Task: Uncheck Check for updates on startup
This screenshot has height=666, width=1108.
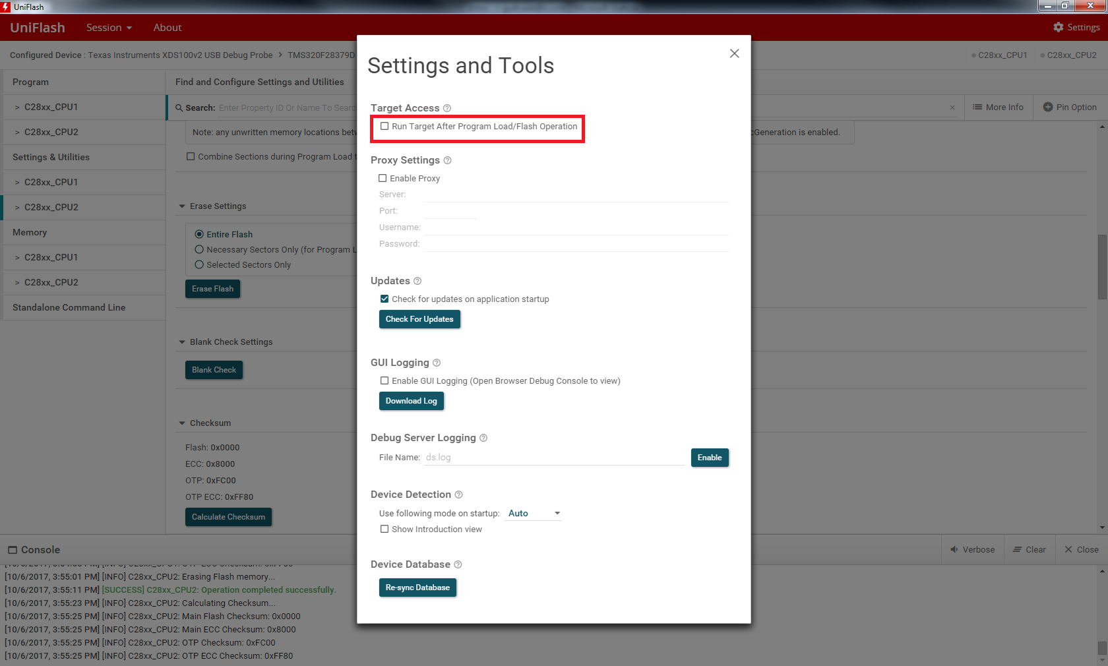Action: pyautogui.click(x=385, y=299)
